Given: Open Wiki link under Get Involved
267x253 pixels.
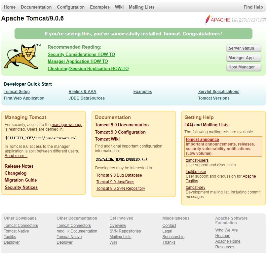Looking at the screenshot, I should (113, 242).
